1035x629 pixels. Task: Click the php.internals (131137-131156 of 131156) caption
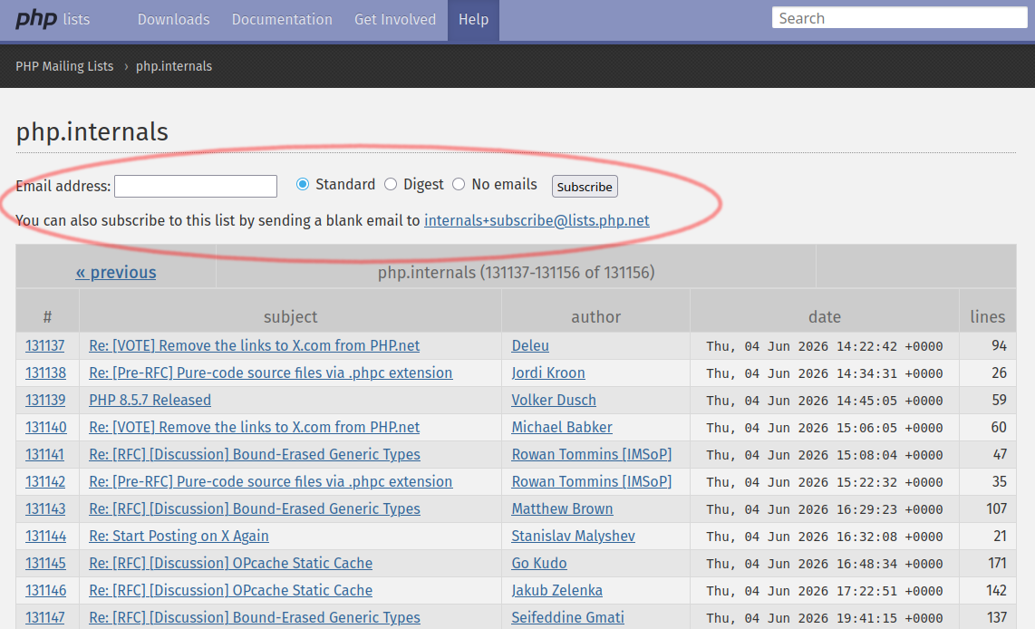517,272
